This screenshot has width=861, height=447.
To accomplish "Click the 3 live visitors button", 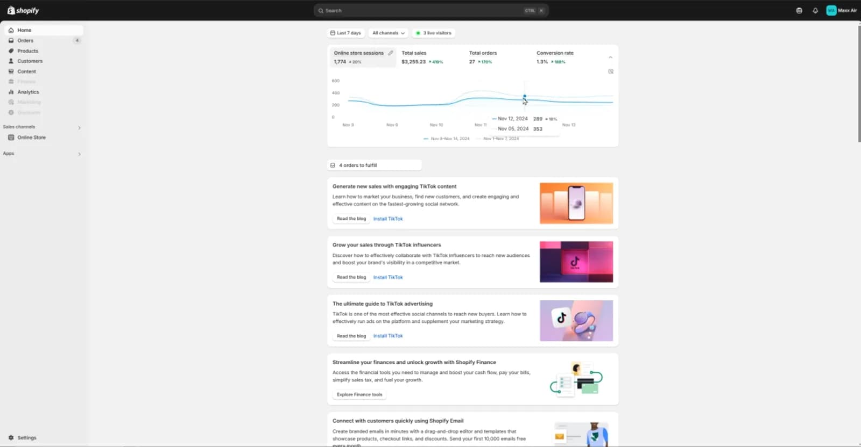I will click(434, 33).
